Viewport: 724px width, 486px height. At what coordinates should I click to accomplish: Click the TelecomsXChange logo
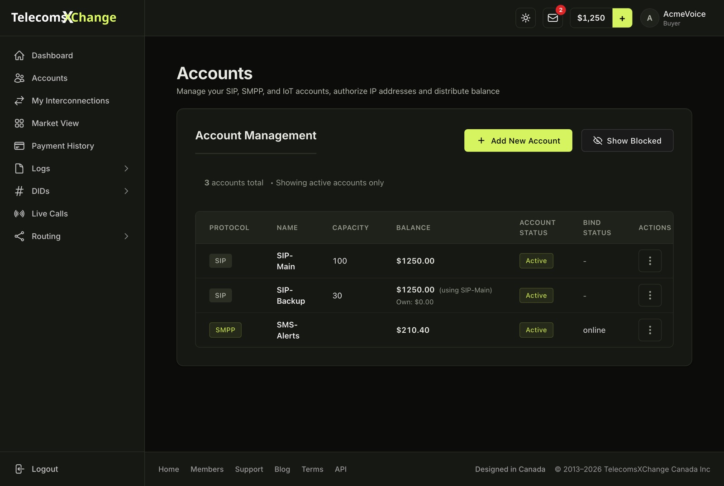pos(64,17)
